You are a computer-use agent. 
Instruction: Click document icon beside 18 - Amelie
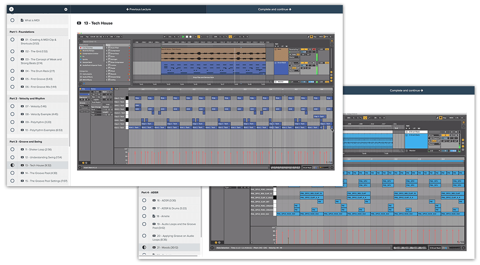click(x=154, y=216)
